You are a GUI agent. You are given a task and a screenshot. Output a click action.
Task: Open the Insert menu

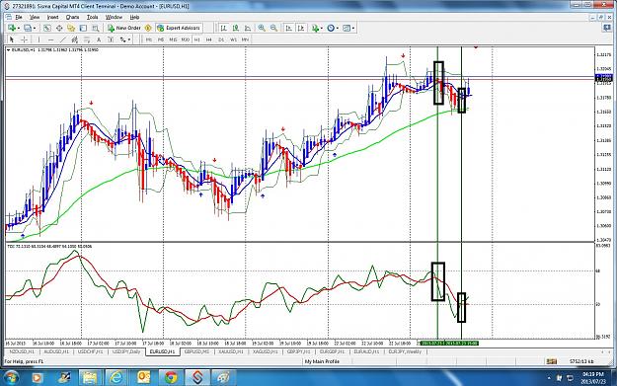[52, 18]
